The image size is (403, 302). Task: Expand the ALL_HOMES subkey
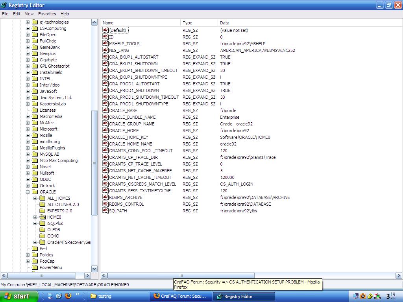coord(35,198)
